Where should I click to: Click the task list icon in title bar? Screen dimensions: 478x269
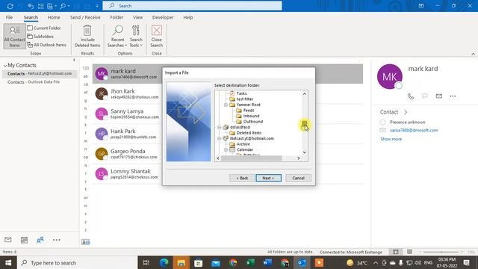point(41,6)
